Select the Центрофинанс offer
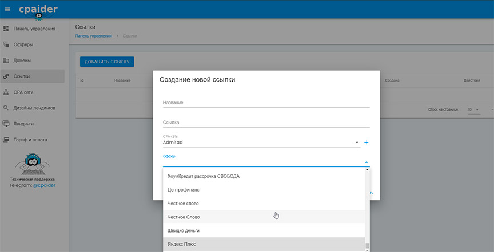Screen dimensions: 494x252 [x=264, y=190]
